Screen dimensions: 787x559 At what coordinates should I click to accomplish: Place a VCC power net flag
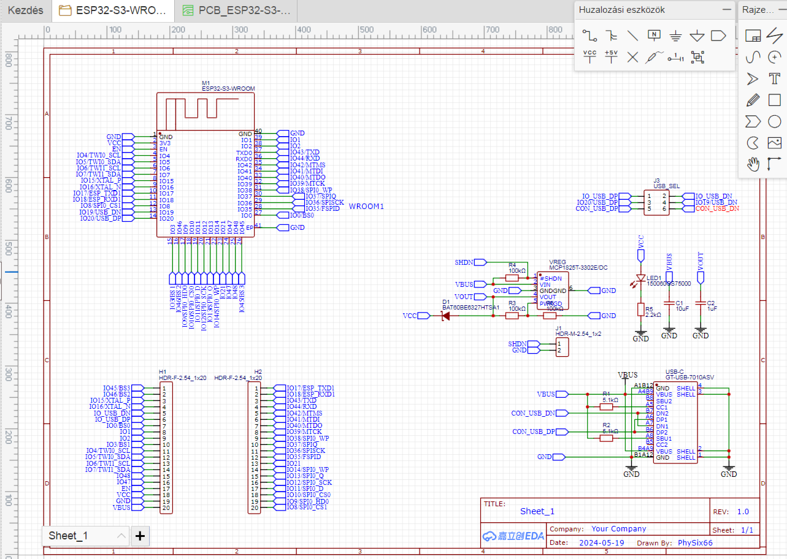pos(589,57)
